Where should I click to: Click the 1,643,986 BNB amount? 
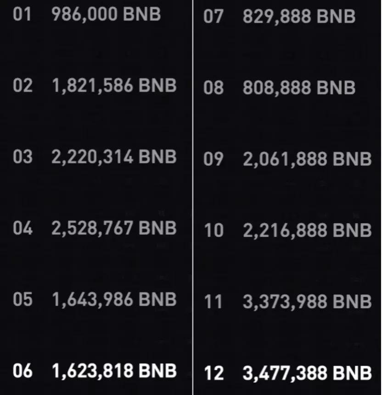(114, 300)
